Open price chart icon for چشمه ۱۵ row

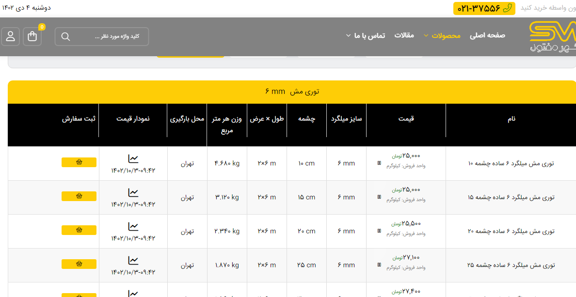pos(133,192)
